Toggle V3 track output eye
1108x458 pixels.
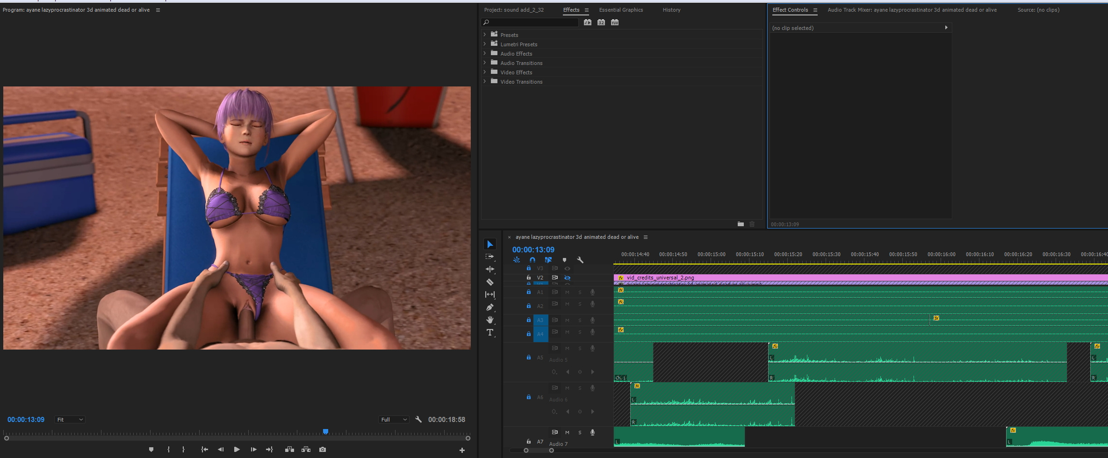coord(567,269)
